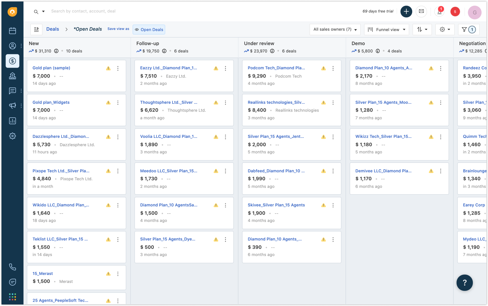This screenshot has width=488, height=306.
Task: Click the Deals breadcrumb label
Action: 52,29
